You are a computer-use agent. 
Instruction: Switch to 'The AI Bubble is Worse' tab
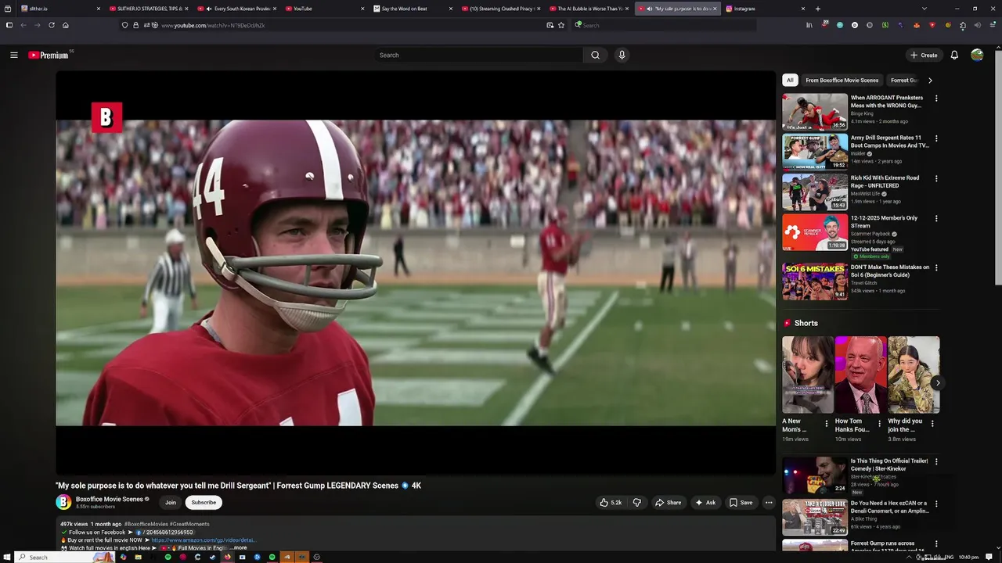tap(589, 9)
